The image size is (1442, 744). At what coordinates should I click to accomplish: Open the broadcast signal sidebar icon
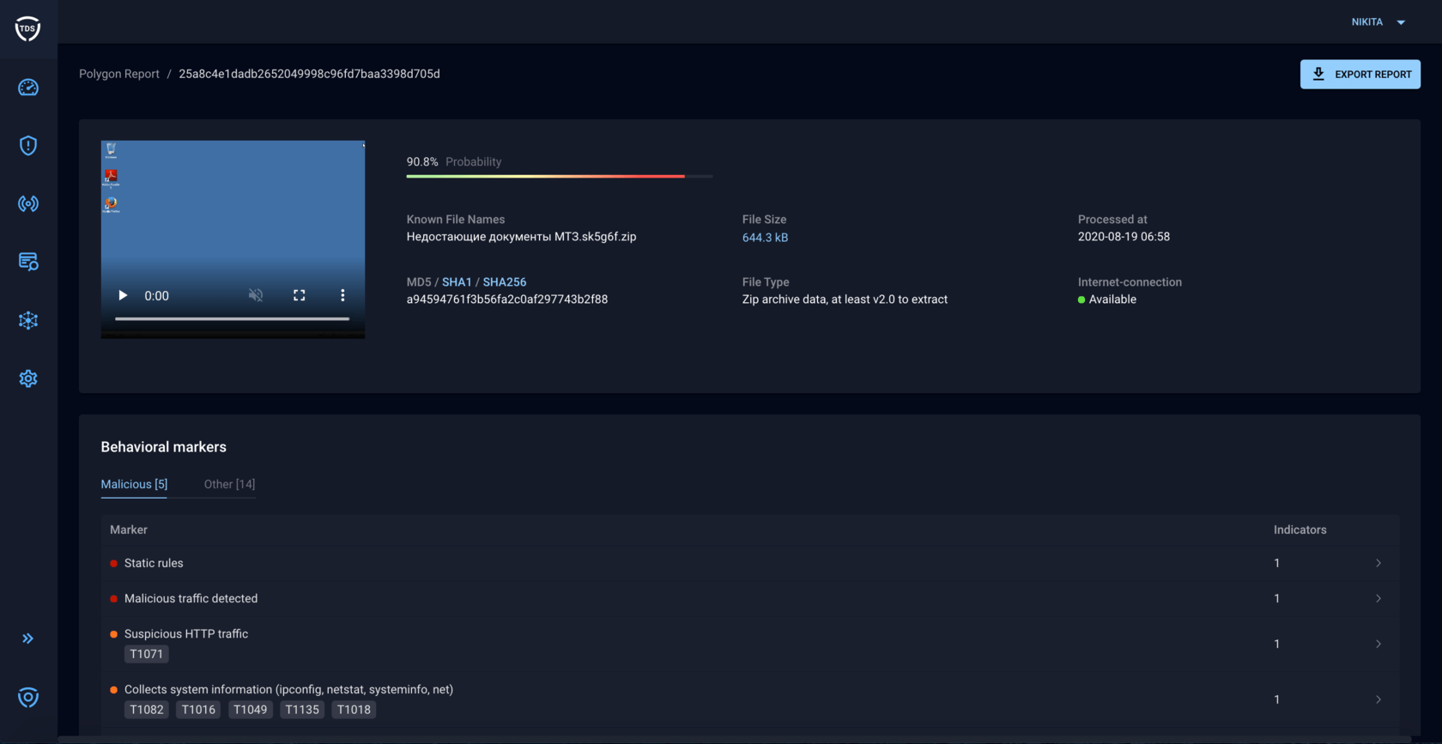click(28, 203)
